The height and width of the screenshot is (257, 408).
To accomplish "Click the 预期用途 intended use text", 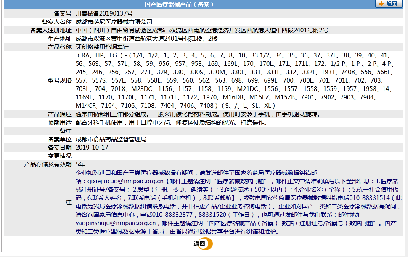I will pos(171,122).
